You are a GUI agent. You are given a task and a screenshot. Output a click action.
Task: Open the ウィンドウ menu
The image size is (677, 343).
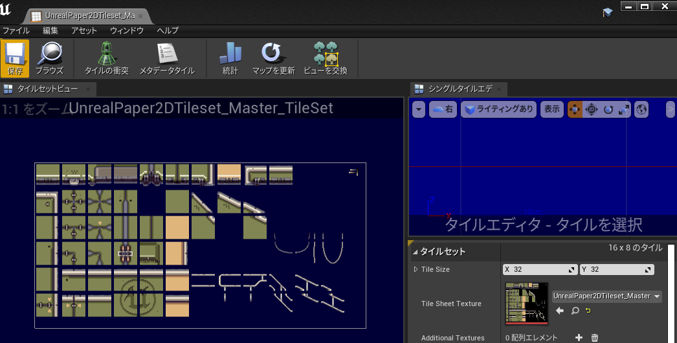point(126,30)
